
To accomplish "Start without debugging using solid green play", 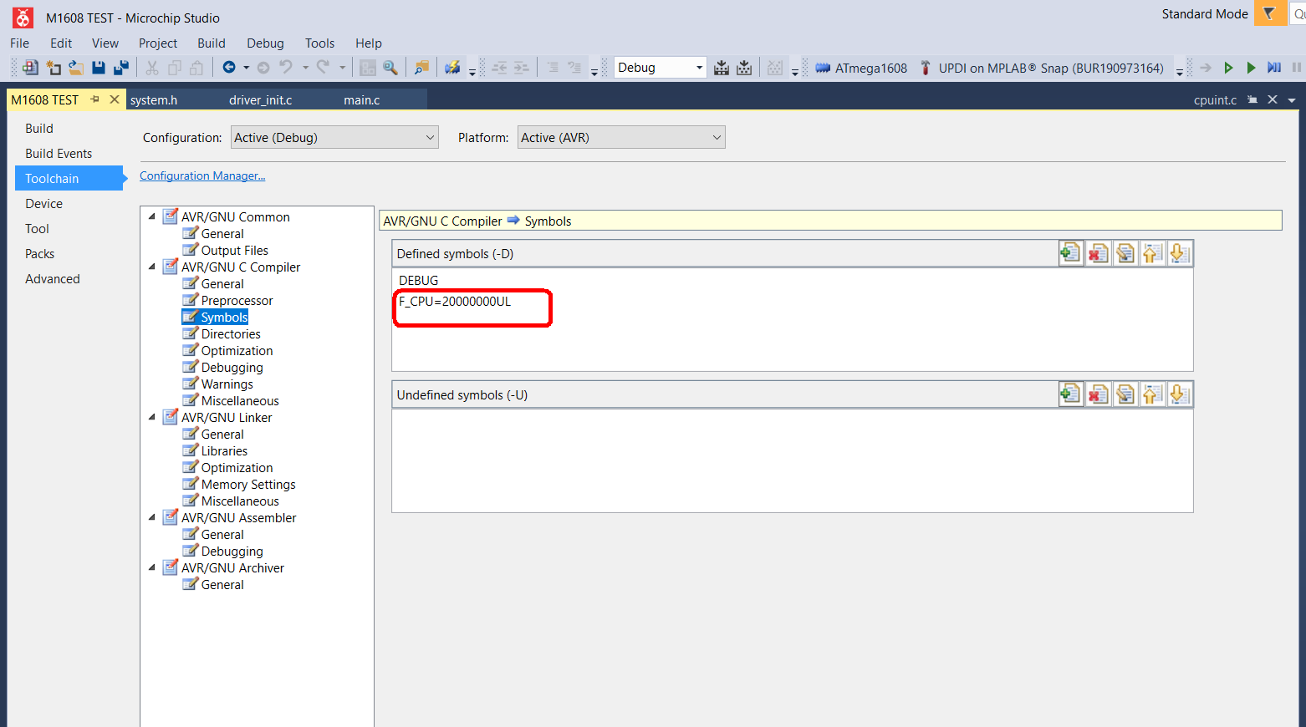I will (x=1251, y=68).
